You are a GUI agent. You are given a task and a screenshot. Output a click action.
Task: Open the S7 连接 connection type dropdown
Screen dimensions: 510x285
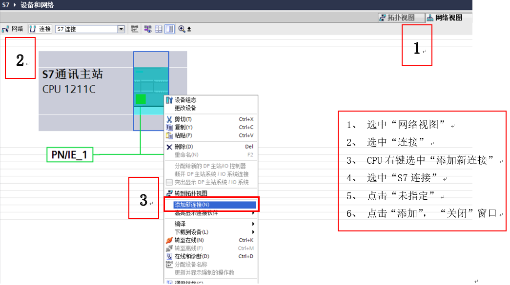click(121, 29)
